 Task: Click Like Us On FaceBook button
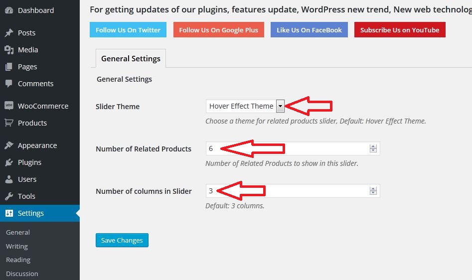click(x=309, y=30)
